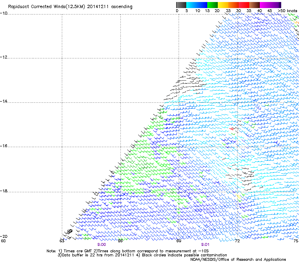
Task: Click the '75' longitude axis label
Action: [x=296, y=241]
